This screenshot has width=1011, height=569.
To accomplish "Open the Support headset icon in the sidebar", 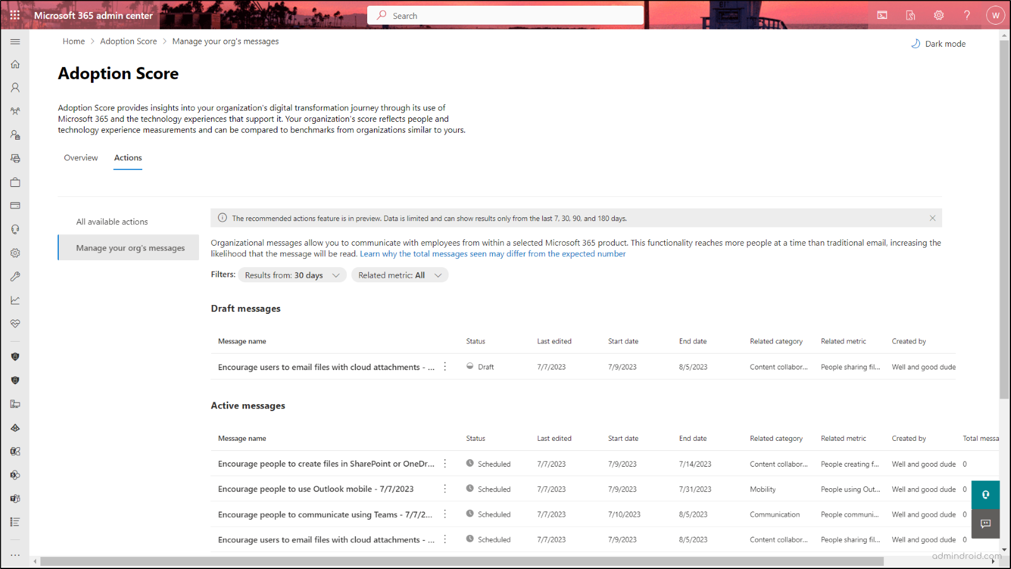I will tap(15, 229).
